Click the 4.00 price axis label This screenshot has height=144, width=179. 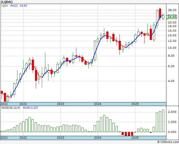coord(171,81)
